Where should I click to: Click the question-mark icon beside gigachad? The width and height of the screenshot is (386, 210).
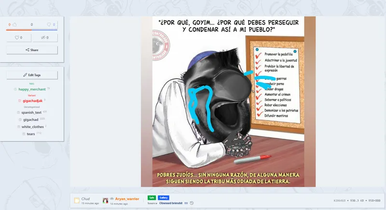20,119
